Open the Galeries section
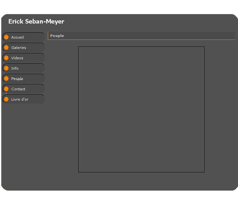This screenshot has width=238, height=200. (19, 48)
